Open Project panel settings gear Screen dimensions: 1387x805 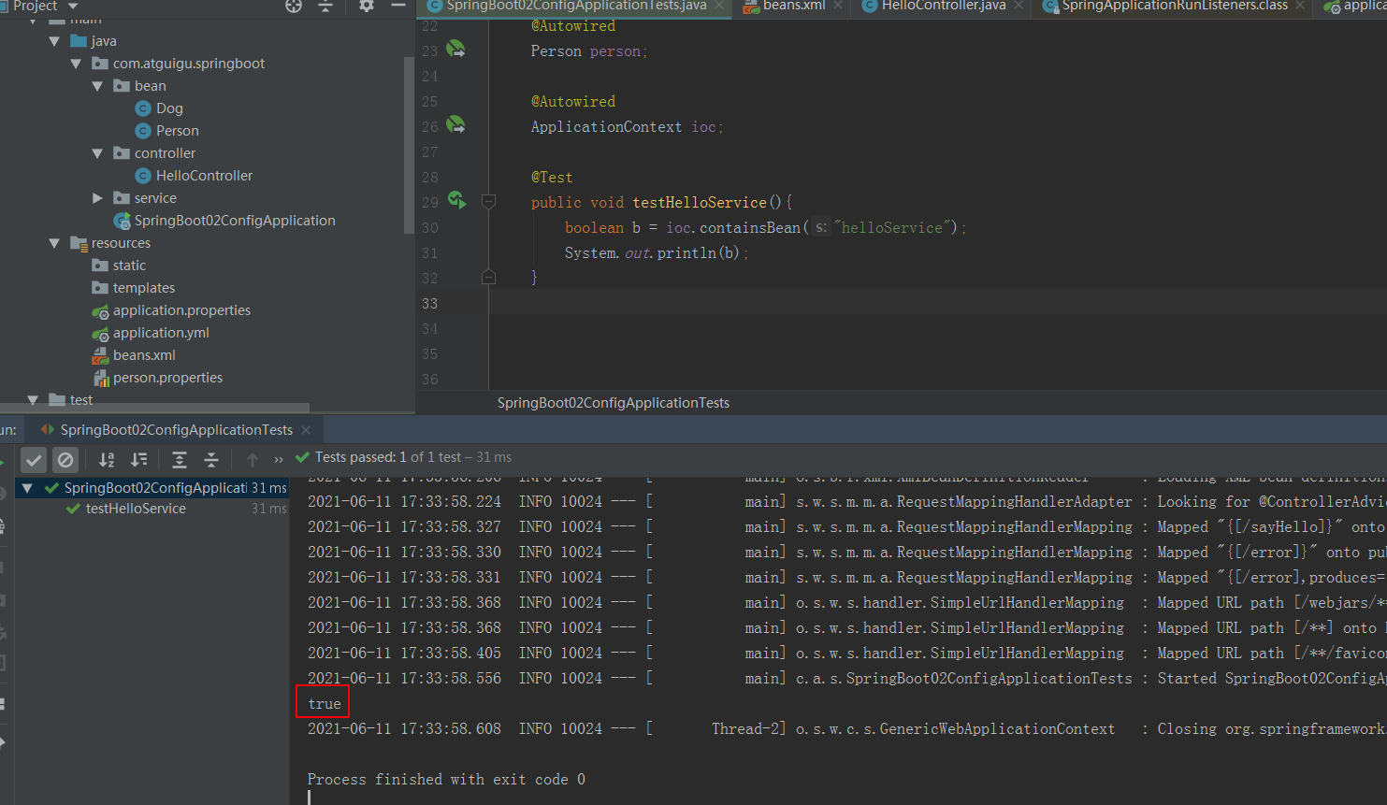(367, 6)
